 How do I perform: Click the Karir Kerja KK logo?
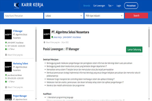17,5
